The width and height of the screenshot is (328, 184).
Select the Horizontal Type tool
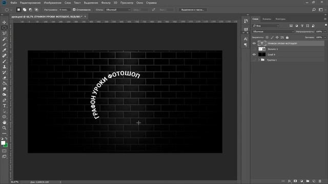[x=4, y=106]
